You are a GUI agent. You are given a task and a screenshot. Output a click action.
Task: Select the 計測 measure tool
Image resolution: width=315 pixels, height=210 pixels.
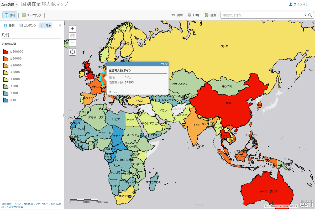point(211,15)
